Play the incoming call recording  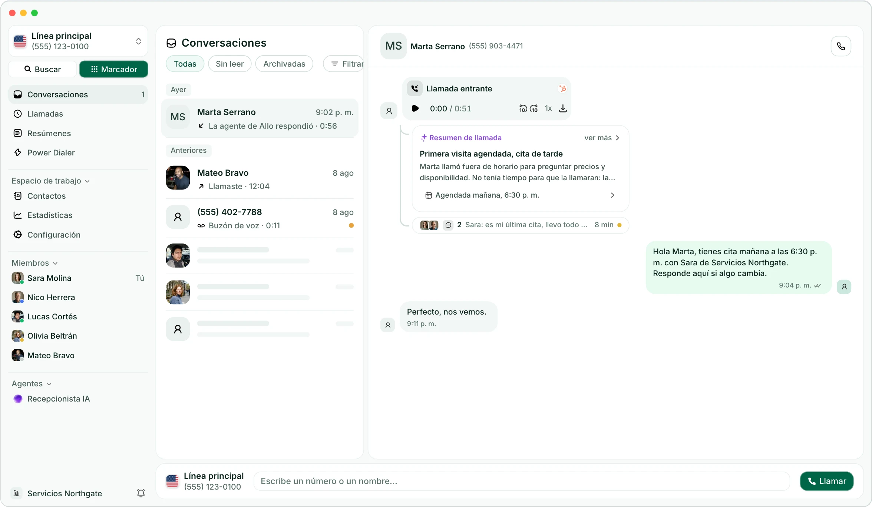click(x=415, y=108)
